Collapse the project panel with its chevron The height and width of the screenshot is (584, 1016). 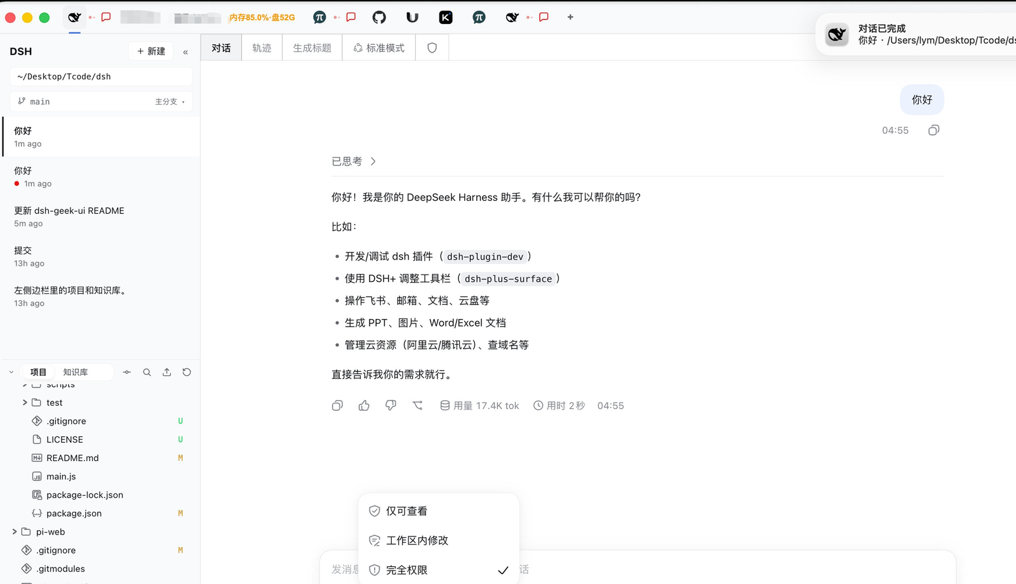[11, 372]
